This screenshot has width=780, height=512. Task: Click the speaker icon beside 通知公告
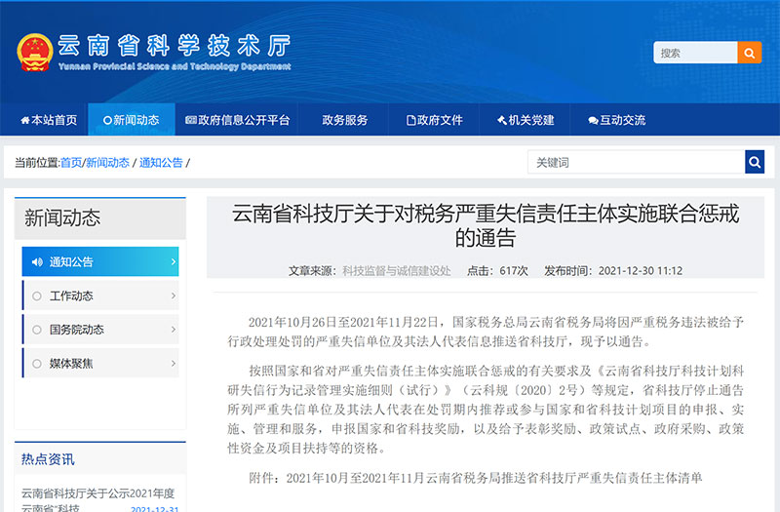[x=37, y=261]
